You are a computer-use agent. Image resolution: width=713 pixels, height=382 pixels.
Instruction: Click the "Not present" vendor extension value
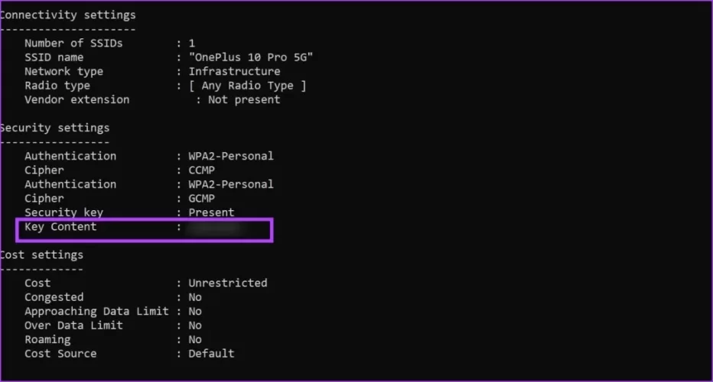tap(243, 99)
